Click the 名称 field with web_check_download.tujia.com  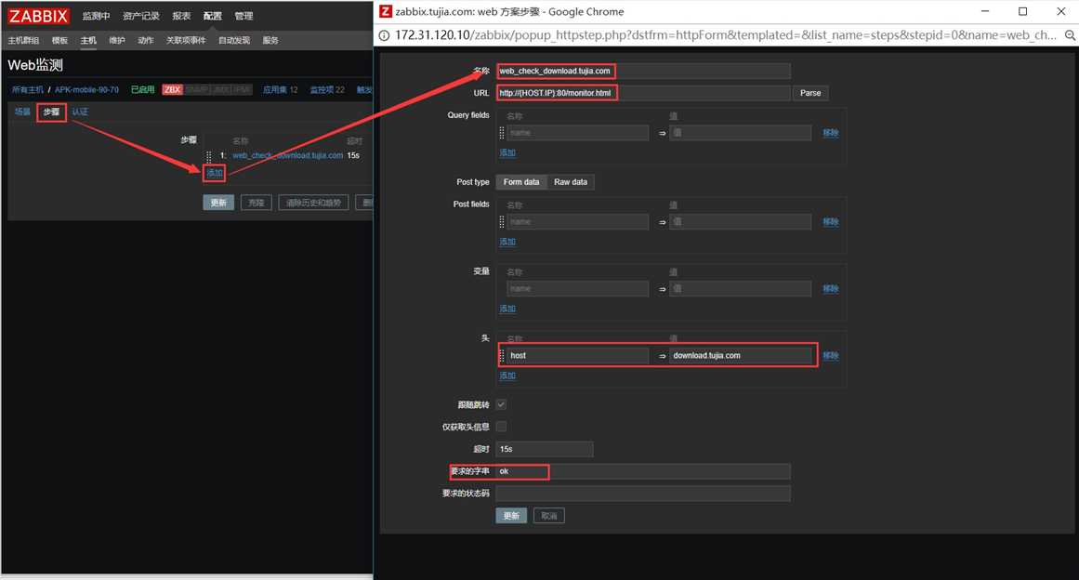pyautogui.click(x=643, y=71)
